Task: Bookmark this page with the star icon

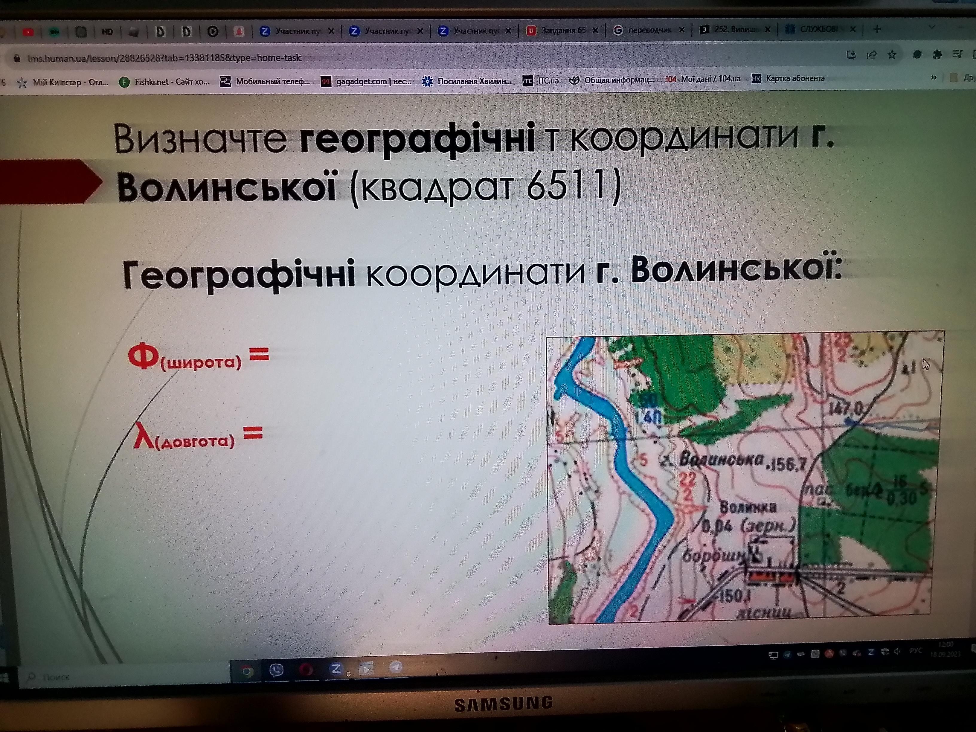Action: tap(892, 55)
